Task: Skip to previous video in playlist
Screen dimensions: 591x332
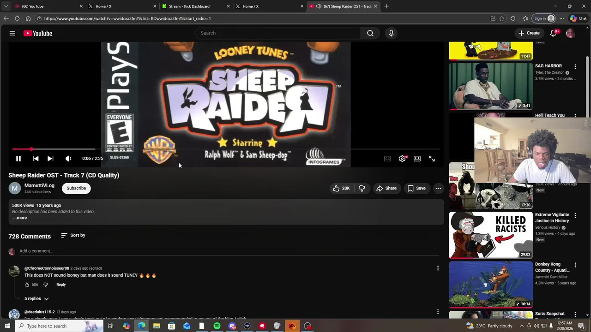Action: click(36, 159)
